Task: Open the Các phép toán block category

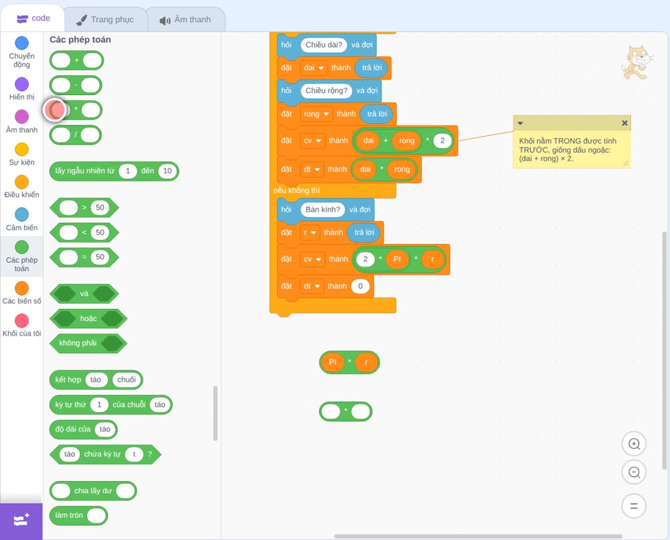Action: click(x=21, y=257)
